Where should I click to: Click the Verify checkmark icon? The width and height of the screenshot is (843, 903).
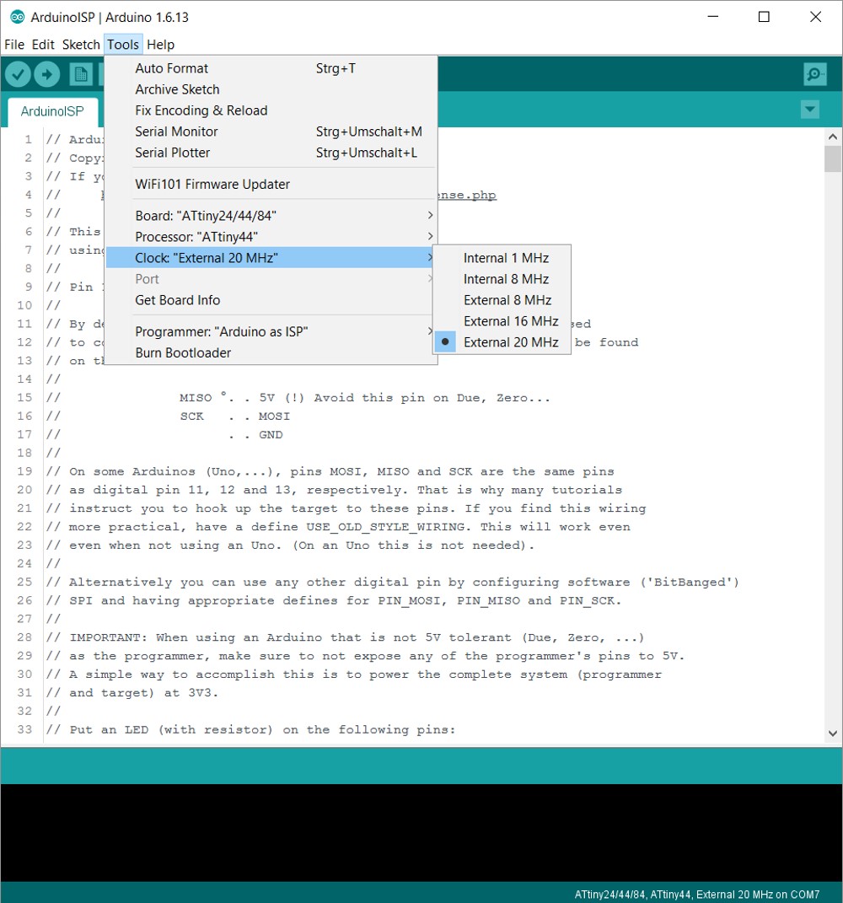[18, 74]
